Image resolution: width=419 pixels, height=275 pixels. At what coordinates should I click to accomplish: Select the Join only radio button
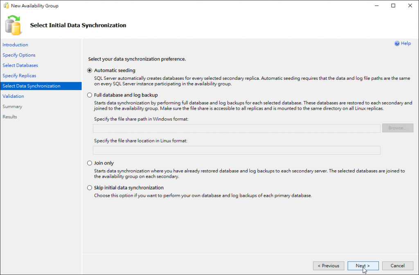90,163
